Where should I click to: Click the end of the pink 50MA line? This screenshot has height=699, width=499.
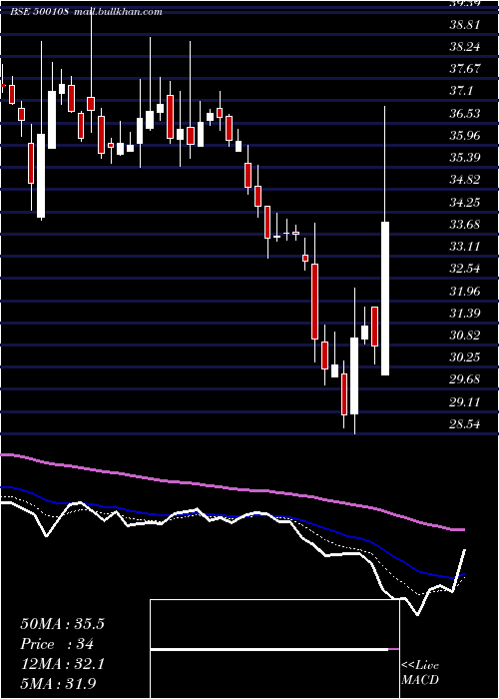[x=462, y=529]
